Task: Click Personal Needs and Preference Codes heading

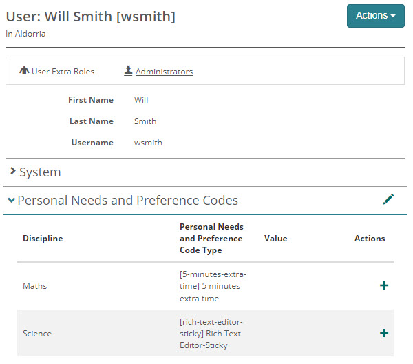Action: pyautogui.click(x=128, y=201)
